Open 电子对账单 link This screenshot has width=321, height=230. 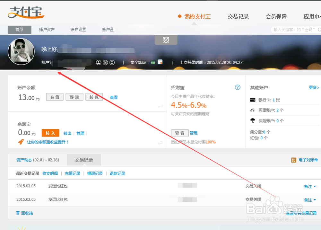tap(308, 160)
